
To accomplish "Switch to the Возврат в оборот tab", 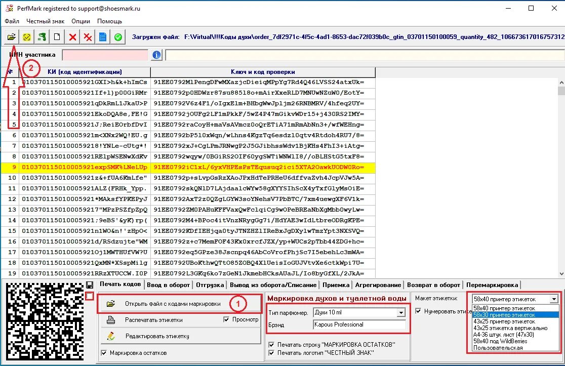I will coord(433,285).
